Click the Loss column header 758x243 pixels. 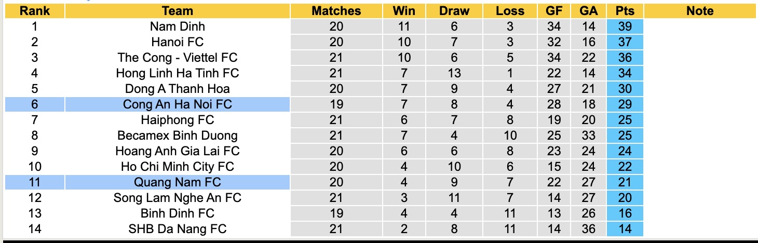coord(510,11)
